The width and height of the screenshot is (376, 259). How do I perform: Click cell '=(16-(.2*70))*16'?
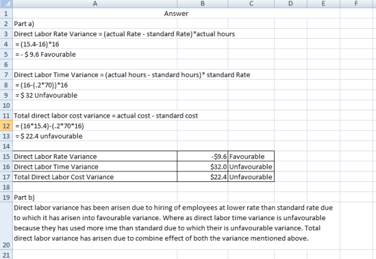point(95,85)
